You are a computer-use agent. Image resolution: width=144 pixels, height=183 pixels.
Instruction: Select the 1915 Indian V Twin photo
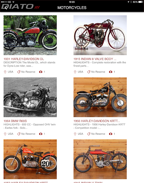point(100,159)
